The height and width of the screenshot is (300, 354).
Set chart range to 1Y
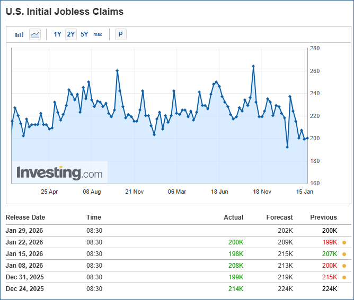(57, 34)
